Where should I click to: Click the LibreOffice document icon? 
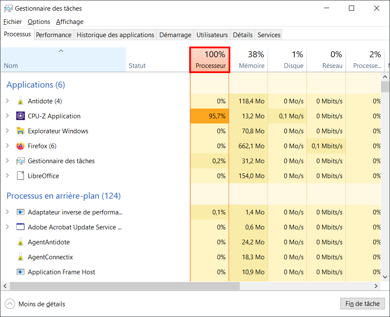pyautogui.click(x=21, y=176)
